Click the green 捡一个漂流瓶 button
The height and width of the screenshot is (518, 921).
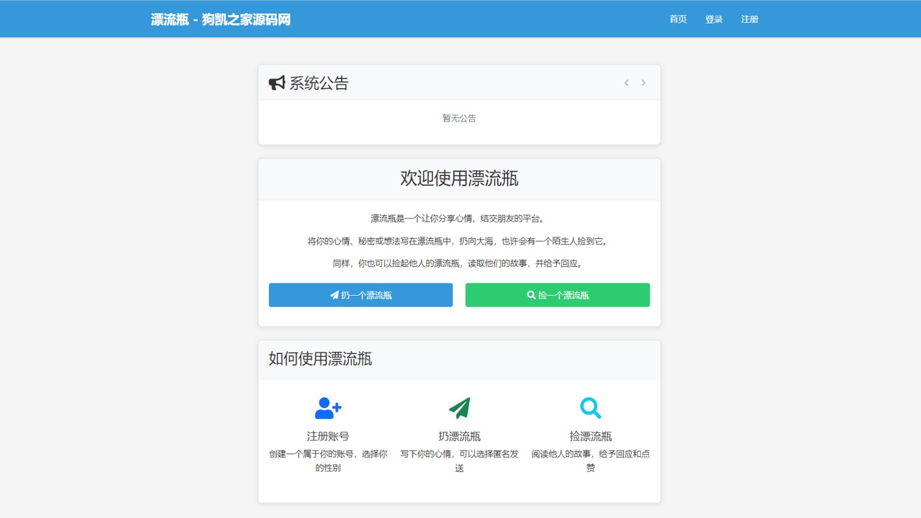tap(558, 295)
